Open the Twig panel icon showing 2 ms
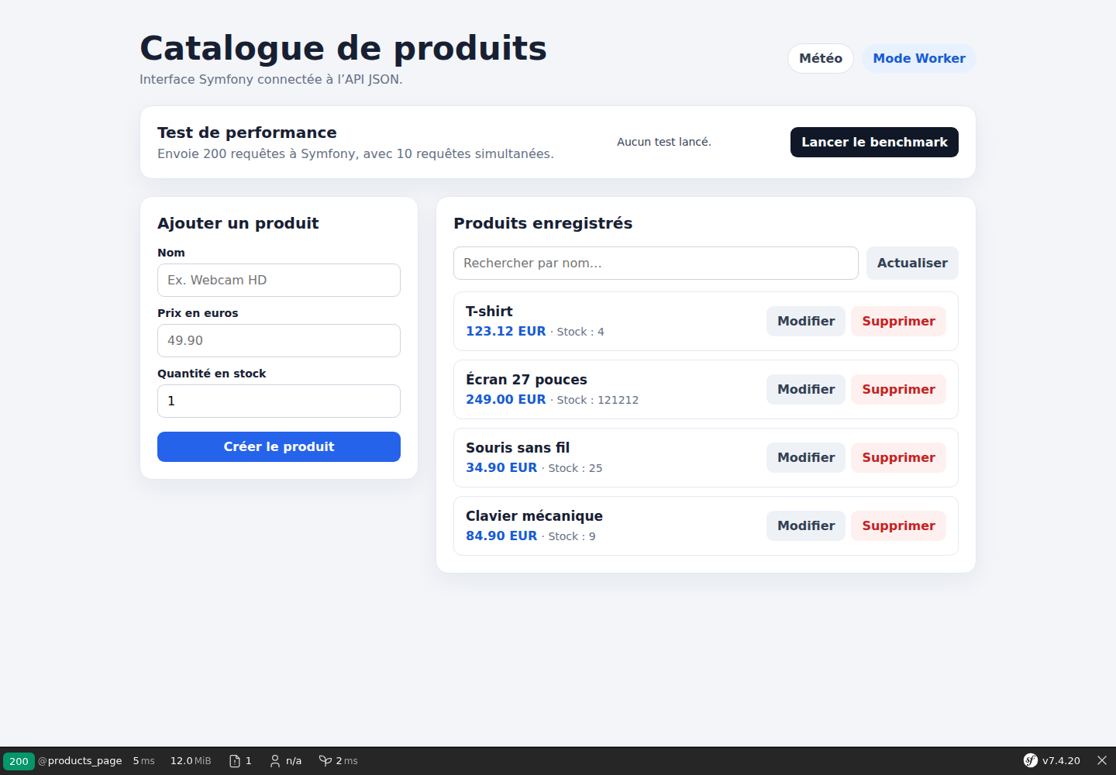1116x775 pixels. (339, 761)
